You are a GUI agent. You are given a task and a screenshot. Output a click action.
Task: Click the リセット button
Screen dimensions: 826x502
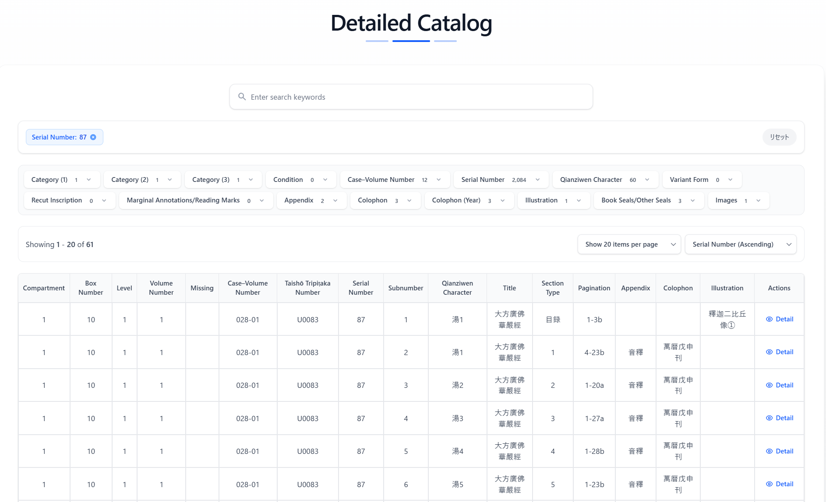[779, 137]
